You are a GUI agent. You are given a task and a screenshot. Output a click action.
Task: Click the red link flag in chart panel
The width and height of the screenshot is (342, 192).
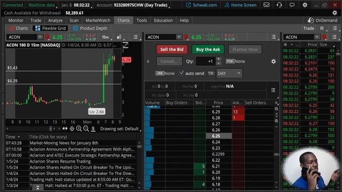click(x=47, y=37)
